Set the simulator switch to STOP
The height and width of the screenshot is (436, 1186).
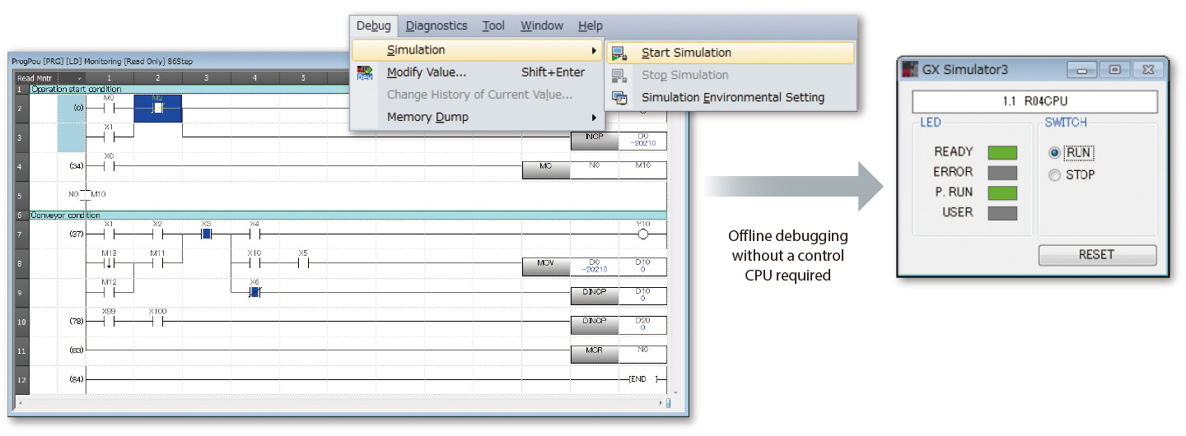tap(1055, 174)
